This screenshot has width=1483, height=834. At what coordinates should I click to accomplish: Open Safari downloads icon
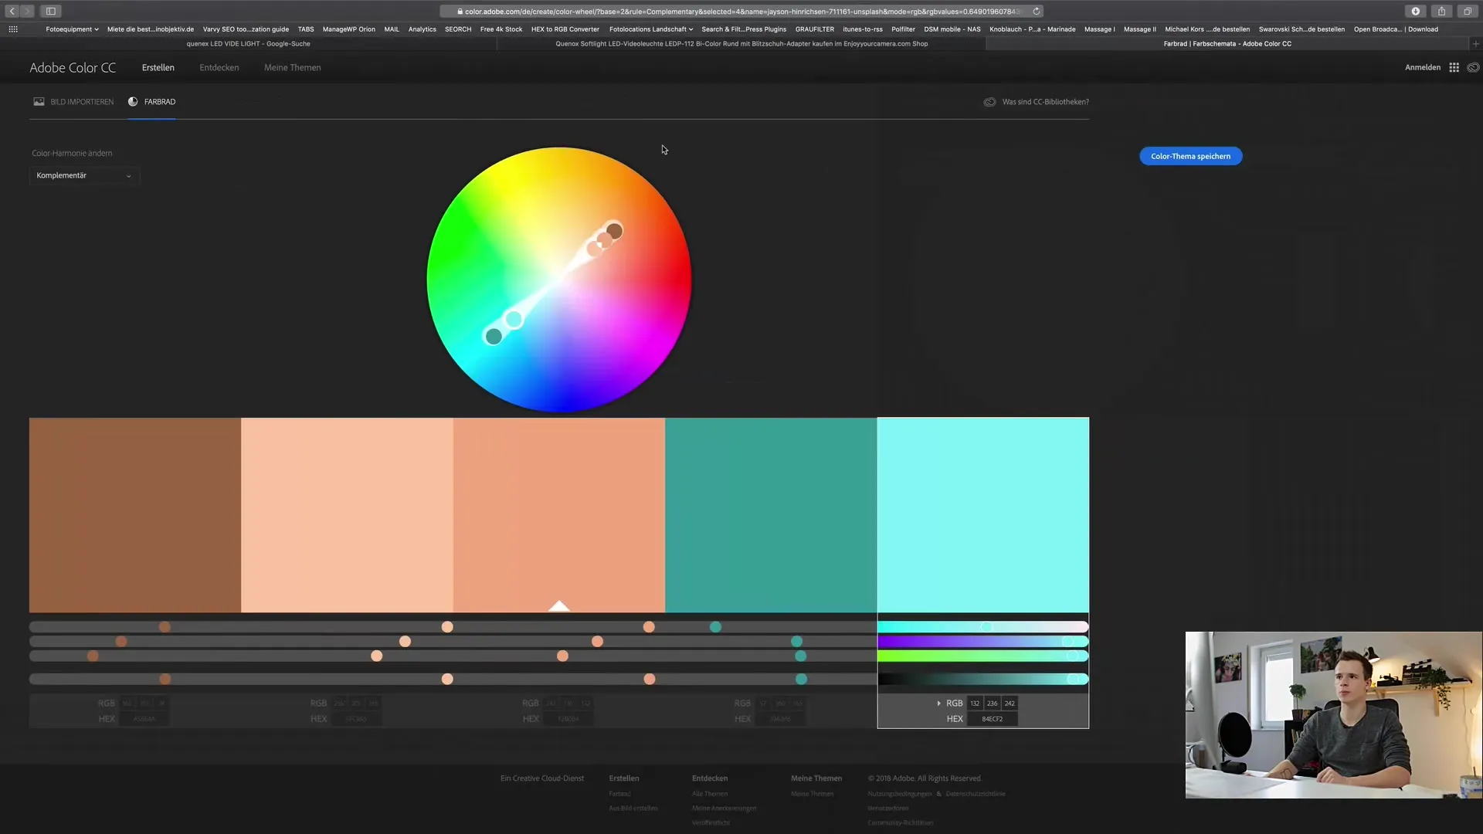[1416, 11]
